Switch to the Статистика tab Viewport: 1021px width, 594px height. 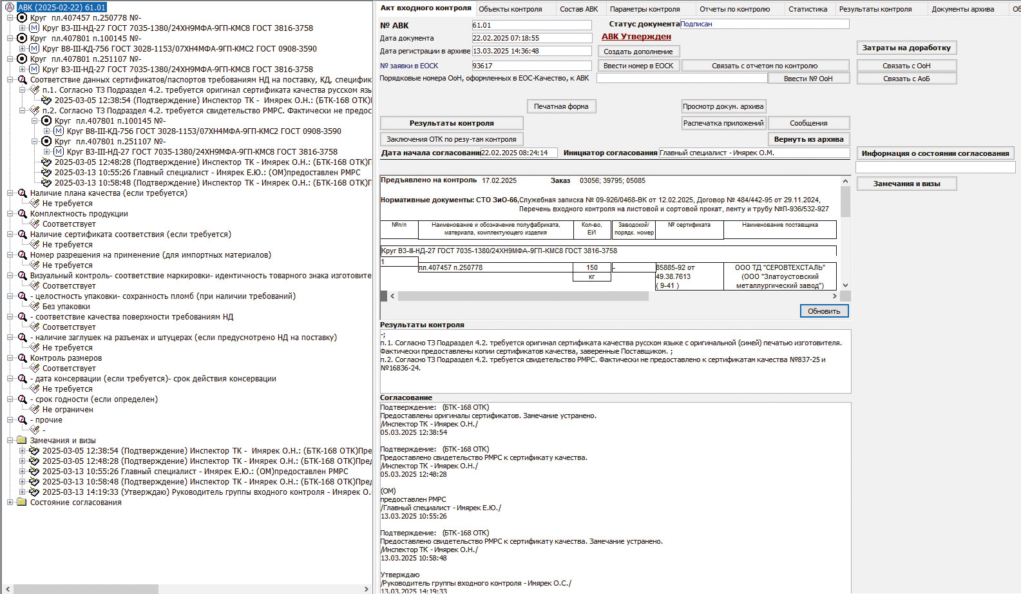coord(807,9)
